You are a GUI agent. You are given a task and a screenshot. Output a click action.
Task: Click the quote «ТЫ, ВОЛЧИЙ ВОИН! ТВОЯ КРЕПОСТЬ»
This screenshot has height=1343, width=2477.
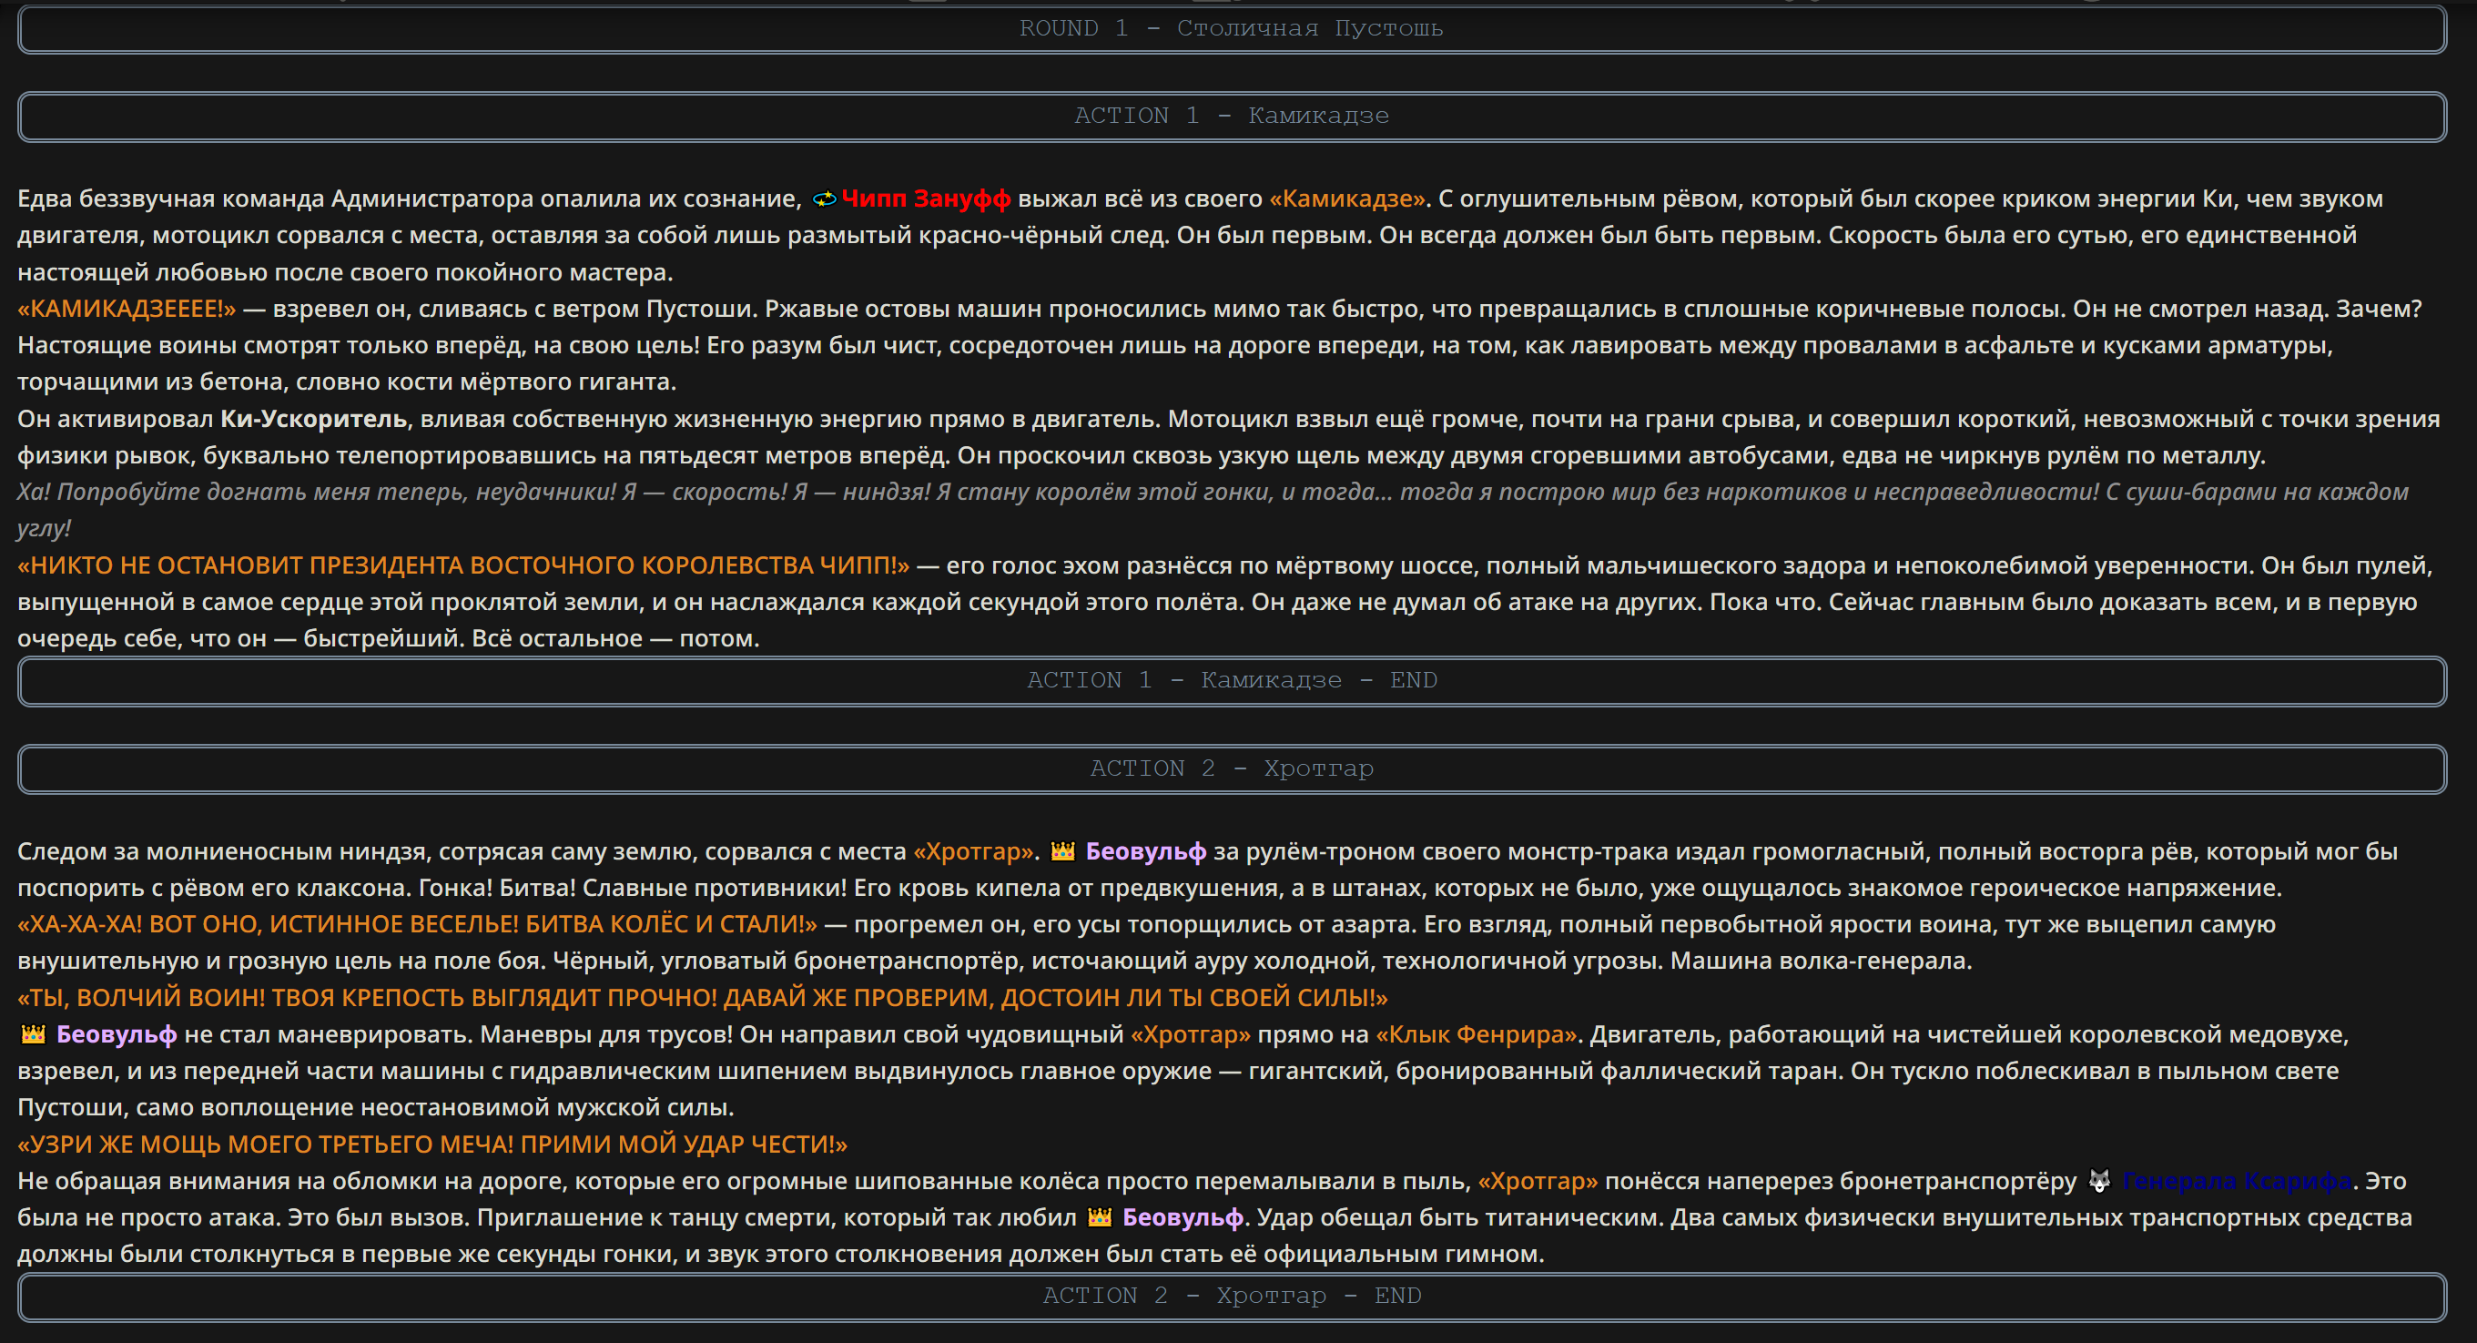tap(703, 998)
